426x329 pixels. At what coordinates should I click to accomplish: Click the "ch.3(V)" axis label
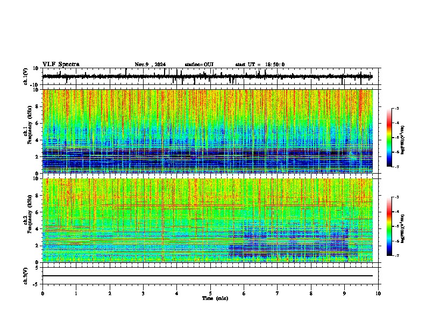pyautogui.click(x=26, y=276)
